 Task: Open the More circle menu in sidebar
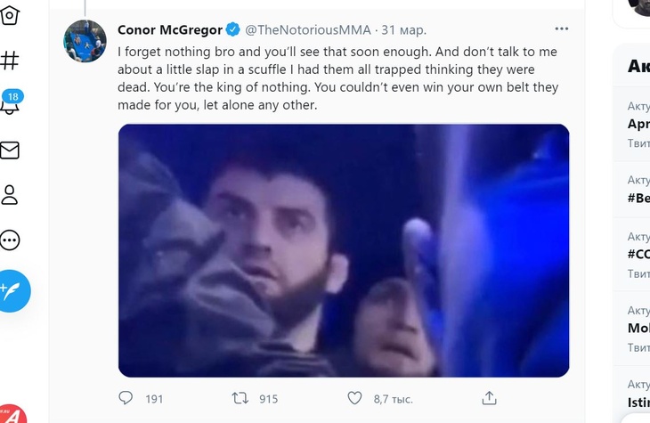[x=10, y=240]
